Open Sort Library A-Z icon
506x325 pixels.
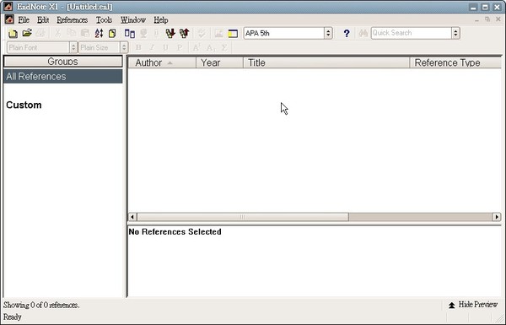pos(99,33)
